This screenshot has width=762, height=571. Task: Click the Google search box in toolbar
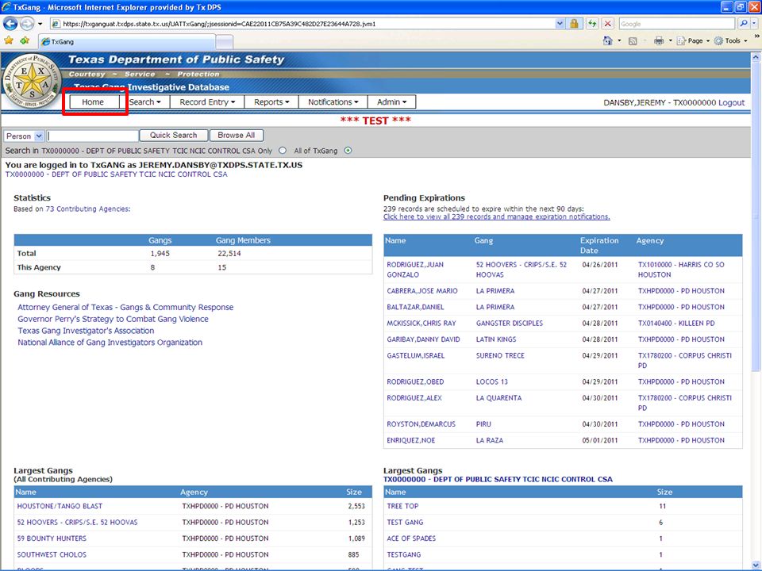tap(676, 23)
